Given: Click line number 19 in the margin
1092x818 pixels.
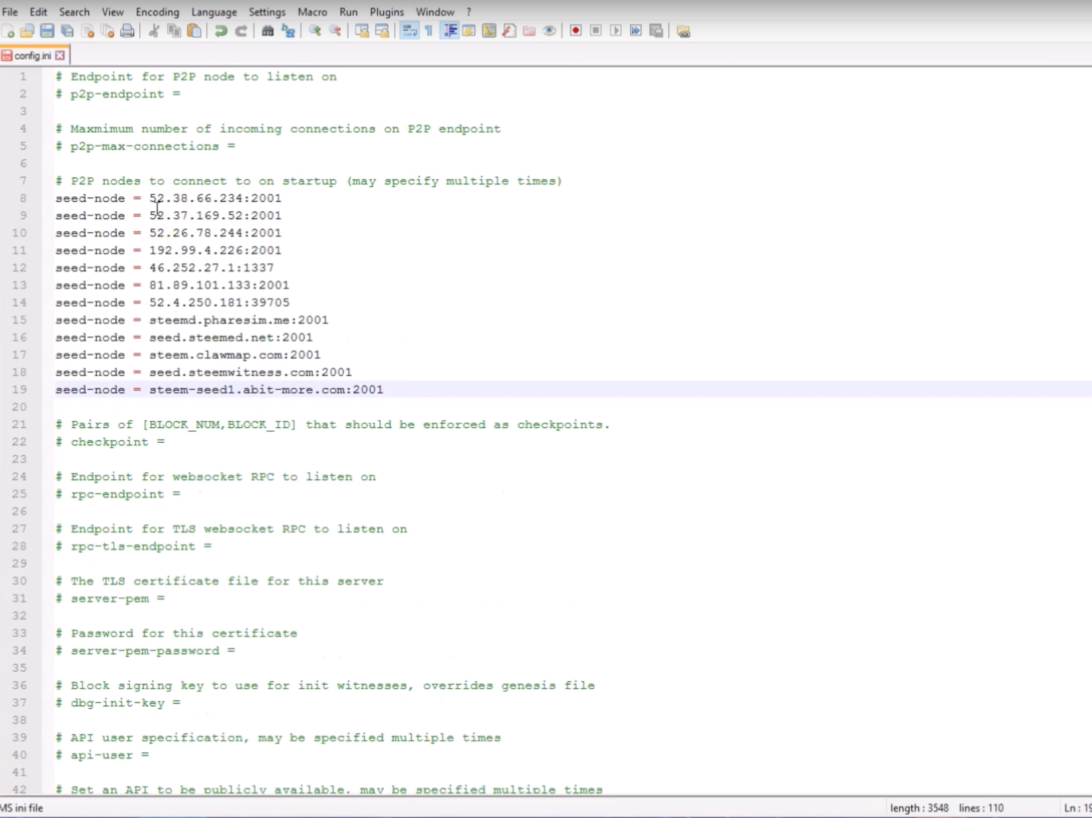Looking at the screenshot, I should point(20,389).
